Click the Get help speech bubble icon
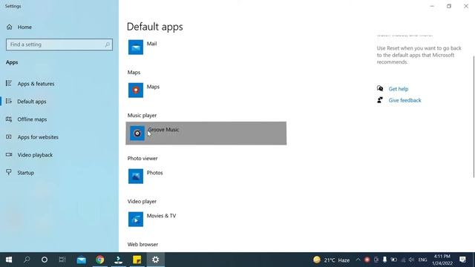Screen dimensions: 475x267 click(x=380, y=88)
